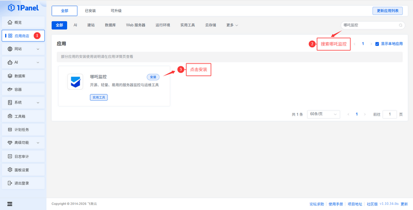Open 数据库 layers icon in sidebar
This screenshot has height=210, width=413.
coord(10,76)
